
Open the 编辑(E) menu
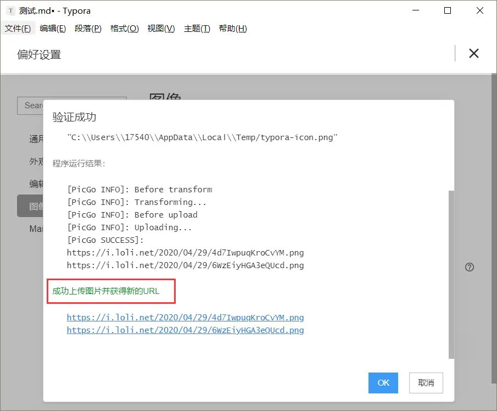click(x=53, y=29)
